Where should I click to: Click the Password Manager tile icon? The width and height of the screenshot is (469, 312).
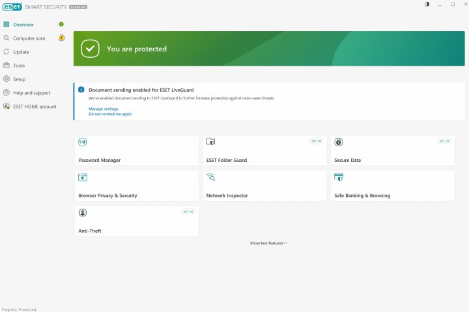(83, 142)
